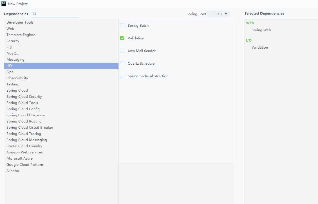Check the Java Mail Sender checkbox
Viewport: 318px width, 204px height.
(x=122, y=51)
